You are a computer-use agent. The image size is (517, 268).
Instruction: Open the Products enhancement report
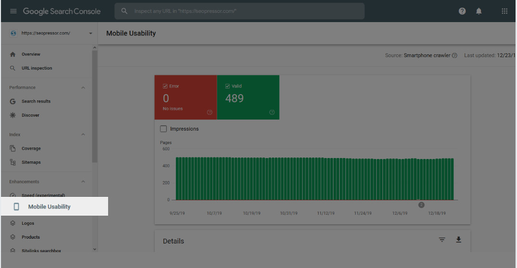pos(31,237)
